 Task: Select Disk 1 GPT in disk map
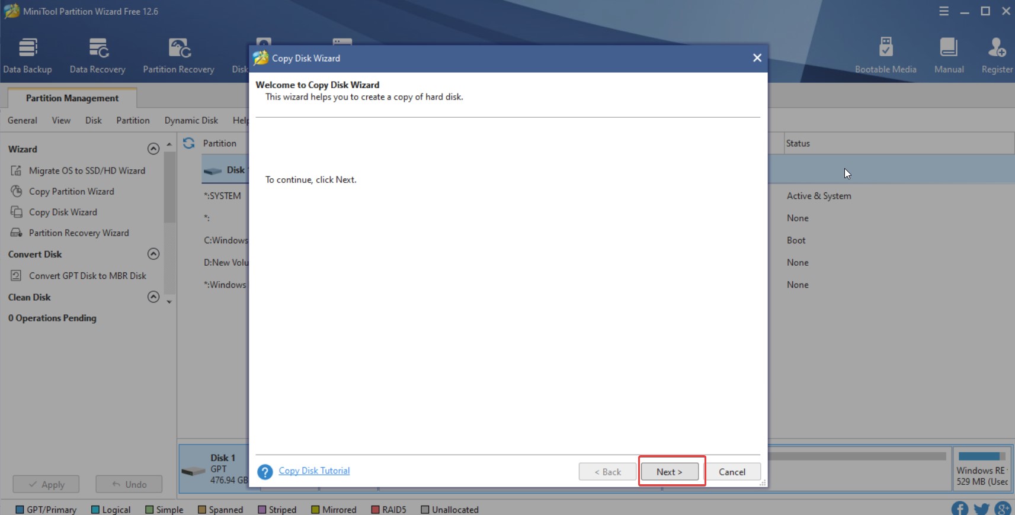pyautogui.click(x=214, y=469)
